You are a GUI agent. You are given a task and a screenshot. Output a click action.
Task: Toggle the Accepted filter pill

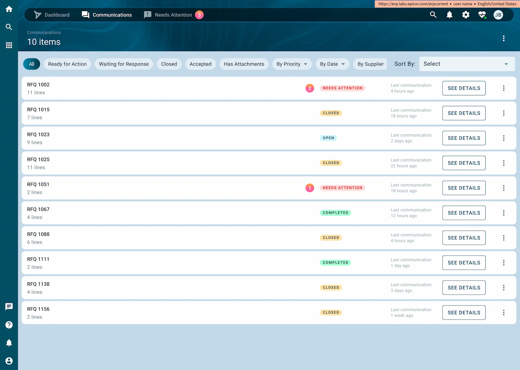(x=200, y=64)
